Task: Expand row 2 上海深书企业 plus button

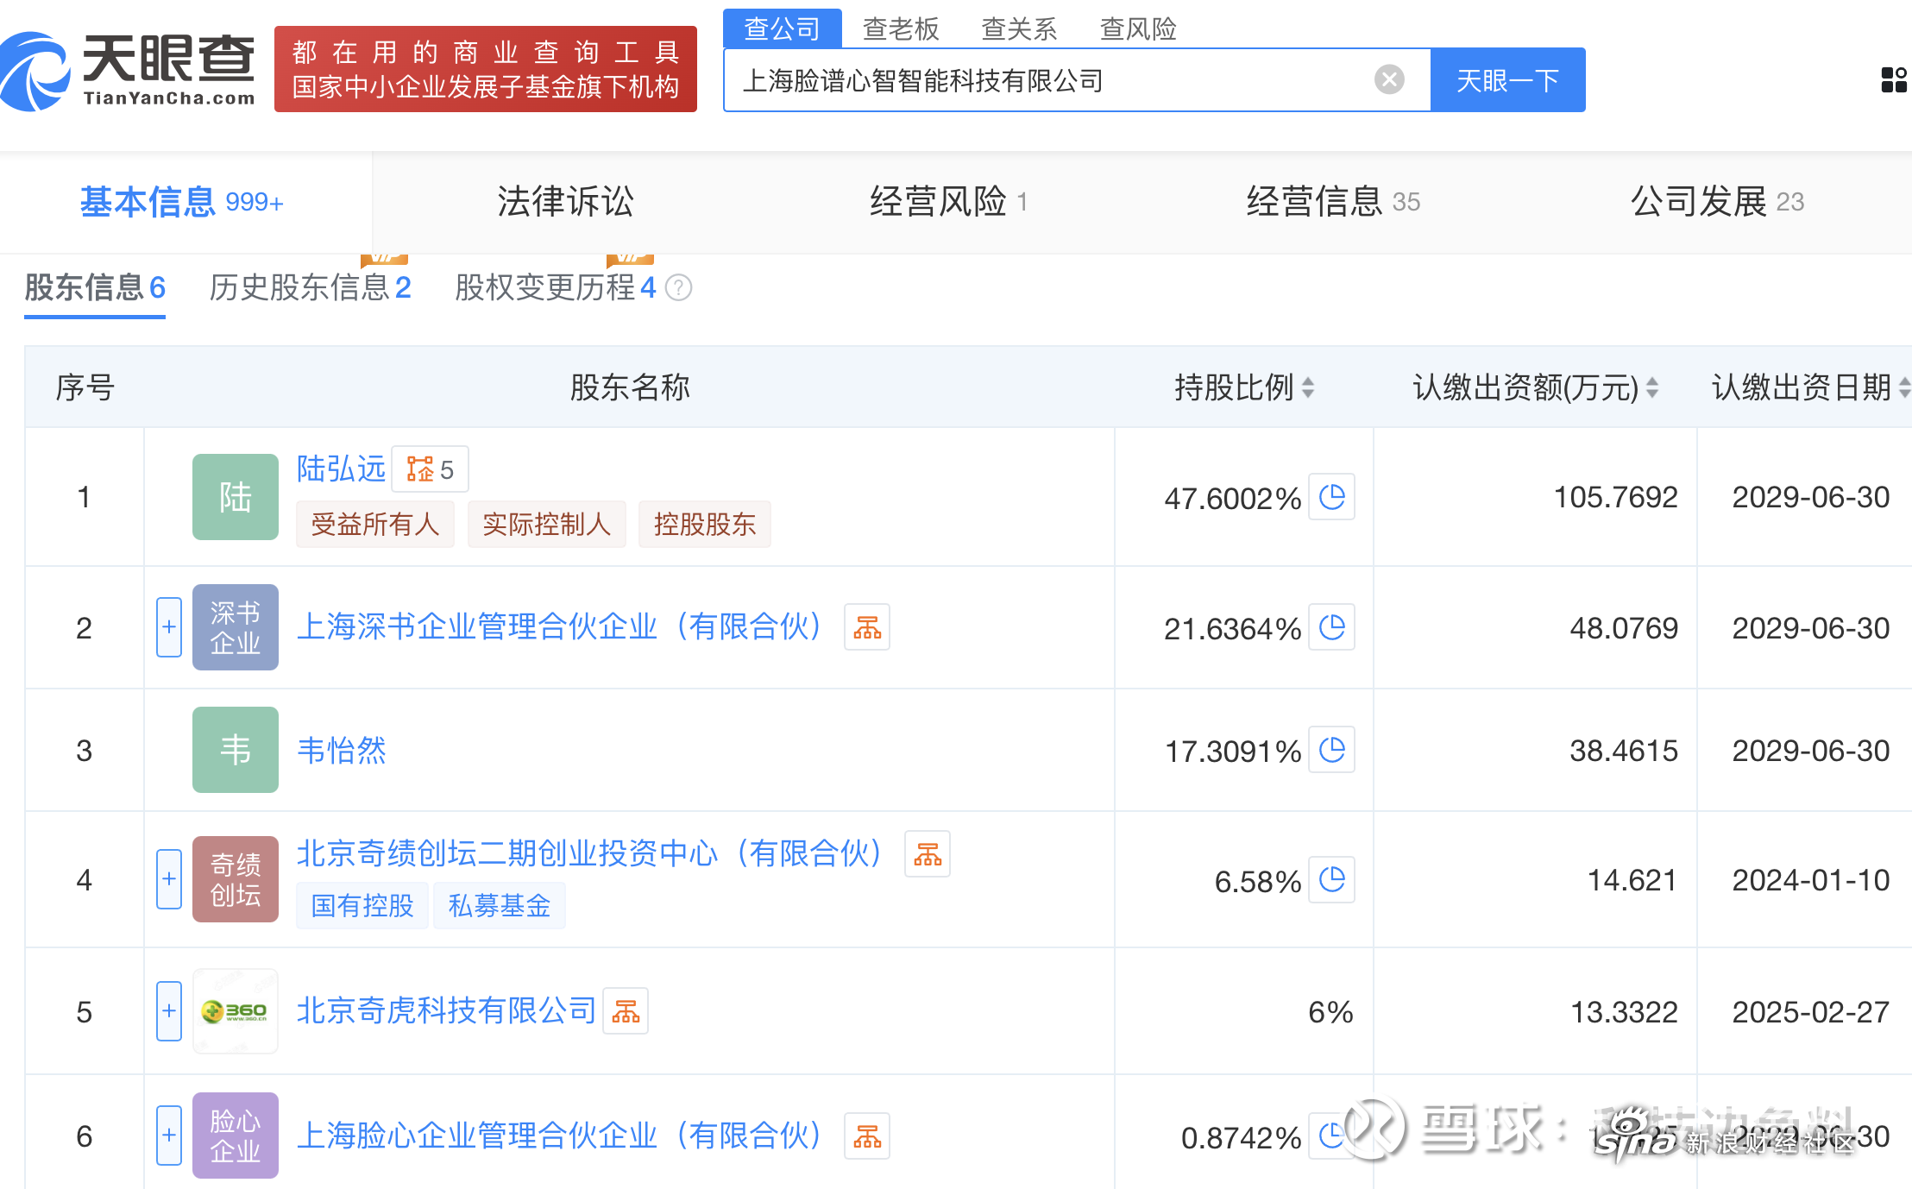Action: tap(169, 627)
